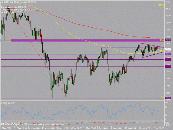
Task: Select the lower rising triangle trendline
Action: tap(153, 55)
